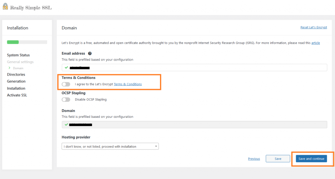The height and width of the screenshot is (179, 335).
Task: Enable the Terms & Conditions agreement toggle
Action: (66, 84)
